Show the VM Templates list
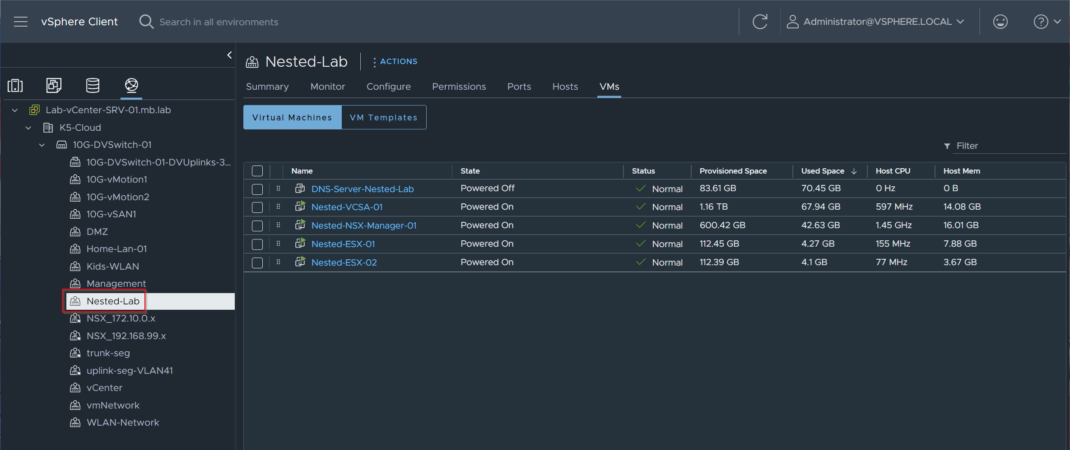 tap(384, 117)
